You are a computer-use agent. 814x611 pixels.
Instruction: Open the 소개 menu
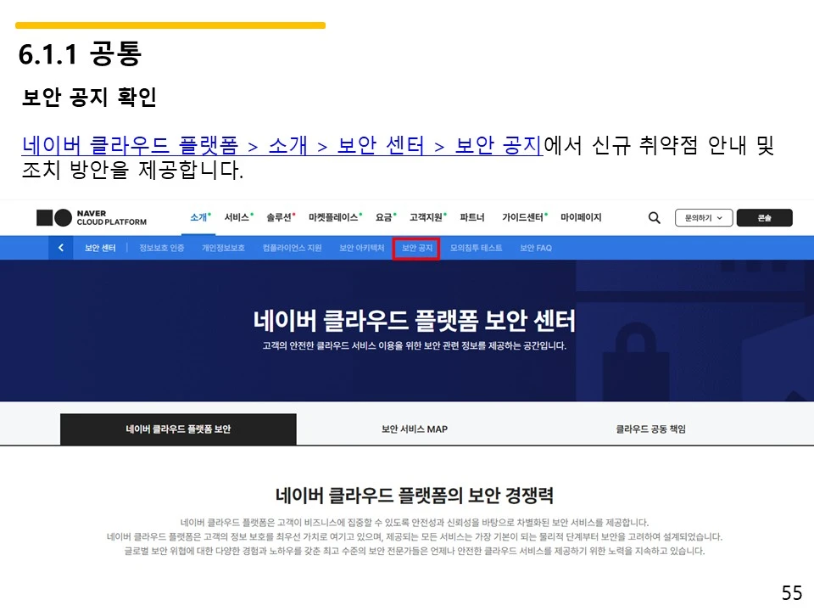click(x=200, y=217)
